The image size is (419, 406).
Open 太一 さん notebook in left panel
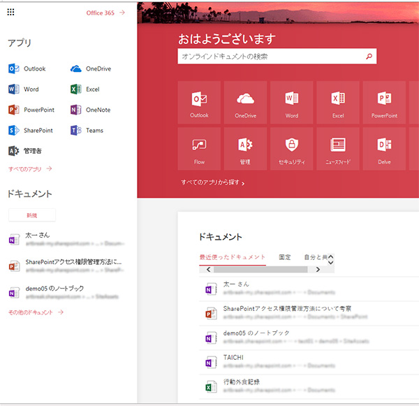(x=67, y=239)
